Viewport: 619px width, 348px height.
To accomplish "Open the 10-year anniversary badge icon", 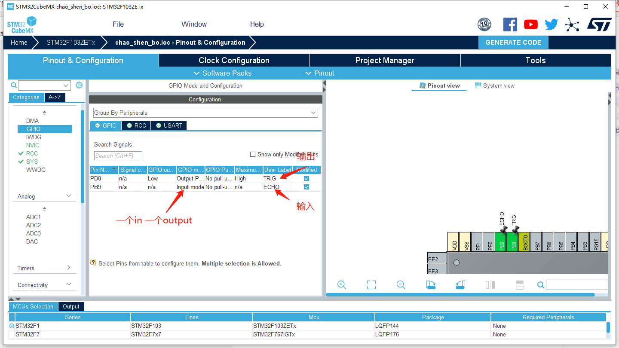I will tap(484, 24).
